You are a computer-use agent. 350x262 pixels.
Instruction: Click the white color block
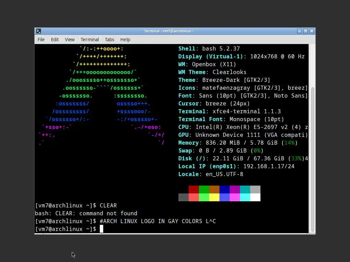pos(255,198)
